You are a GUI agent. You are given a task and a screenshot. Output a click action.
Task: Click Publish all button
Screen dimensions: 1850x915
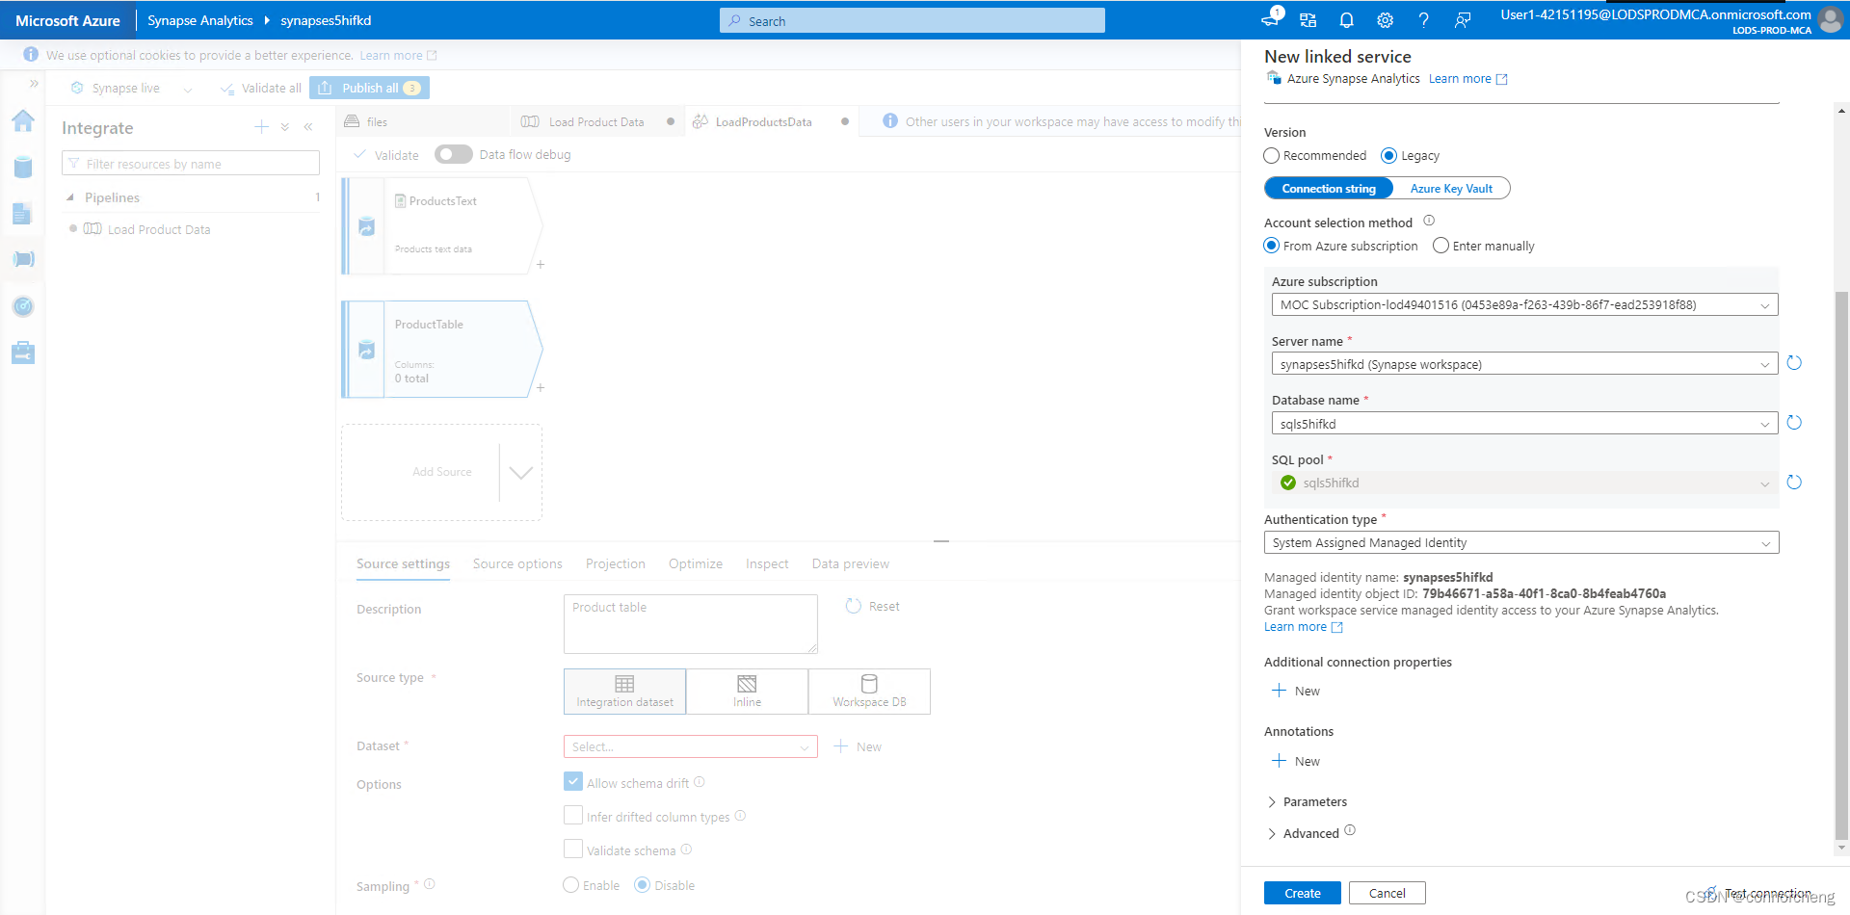click(369, 88)
